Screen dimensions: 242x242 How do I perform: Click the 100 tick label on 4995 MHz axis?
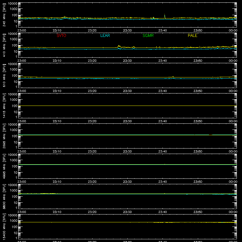pos(15,166)
